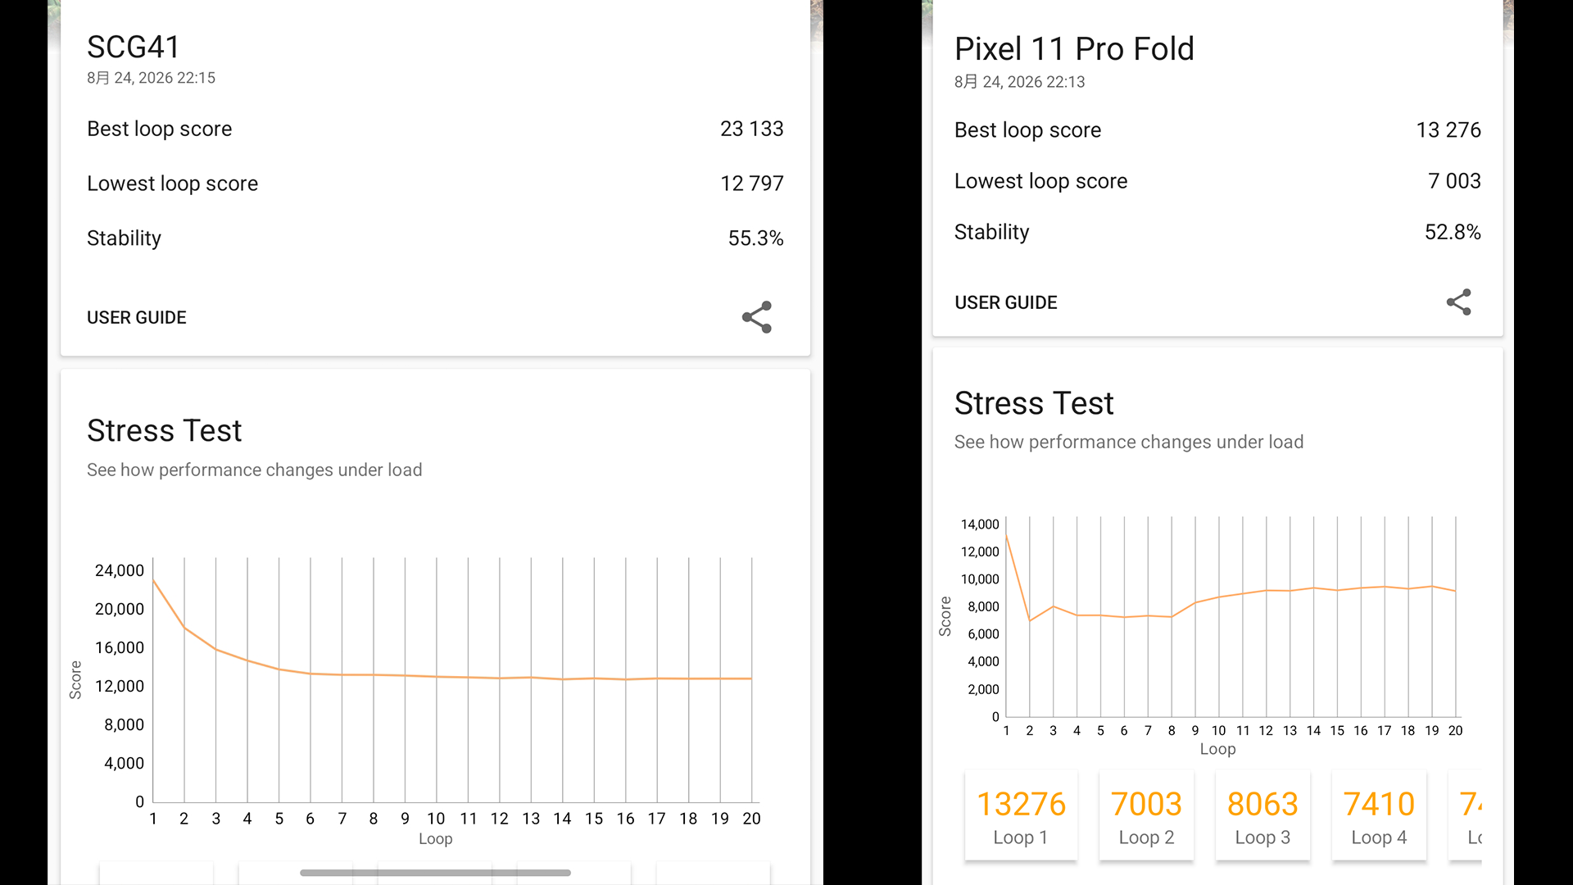Click loop 1 point on SCG41 chart
This screenshot has height=885, width=1573.
153,579
